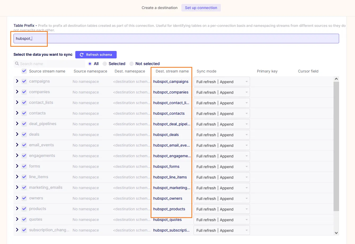Screen dimensions: 355x244
Task: Expand the campaigns stream row
Action: pos(17,81)
